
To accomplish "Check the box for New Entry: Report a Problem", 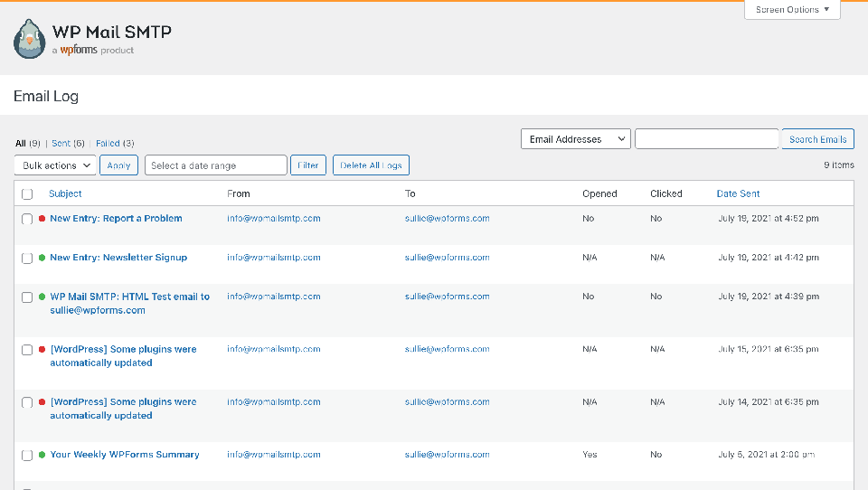I will [x=27, y=219].
